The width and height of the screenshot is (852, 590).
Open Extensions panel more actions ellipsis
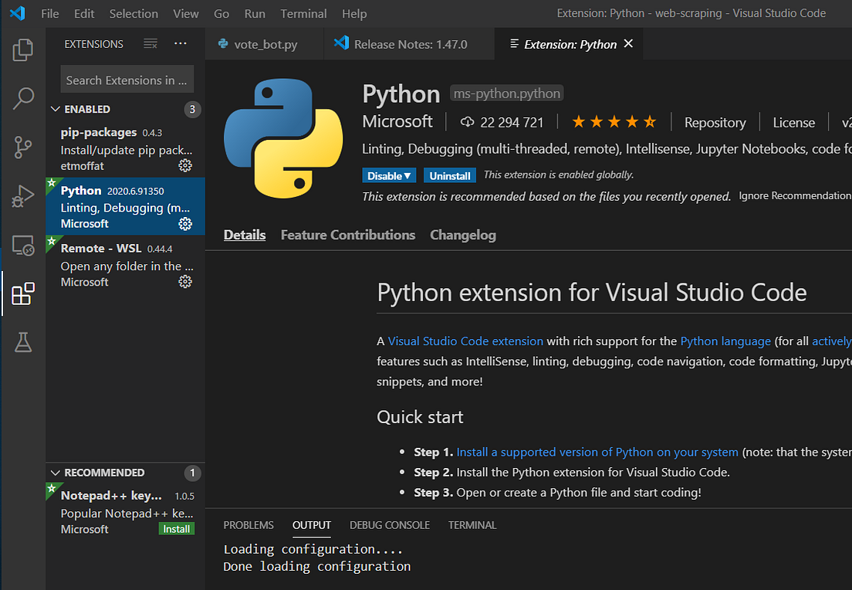click(x=181, y=44)
